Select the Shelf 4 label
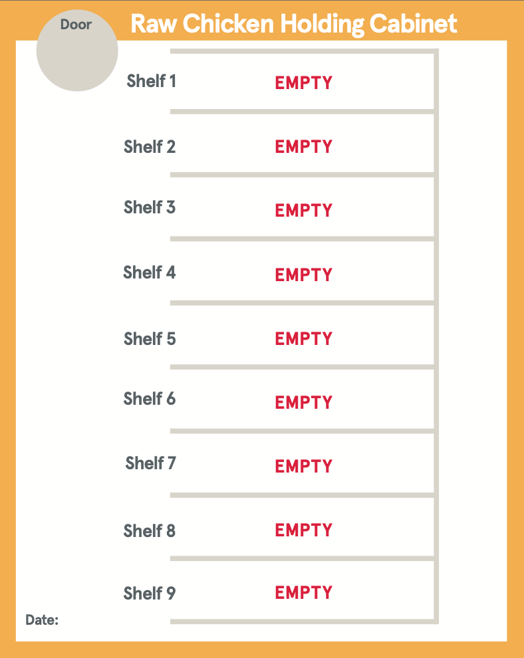The height and width of the screenshot is (658, 524). (150, 273)
